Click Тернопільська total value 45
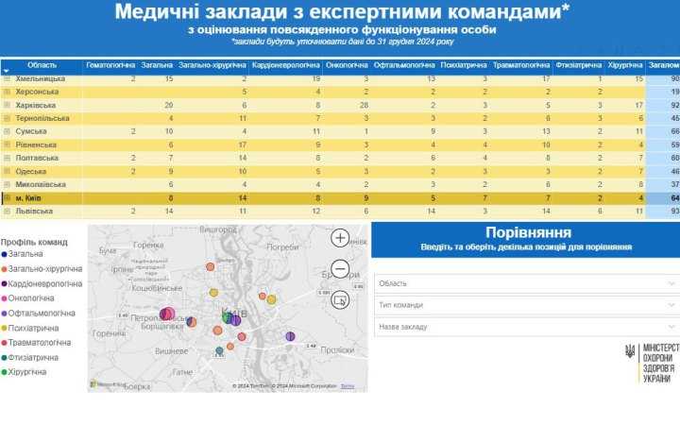680x425 pixels. 674,118
